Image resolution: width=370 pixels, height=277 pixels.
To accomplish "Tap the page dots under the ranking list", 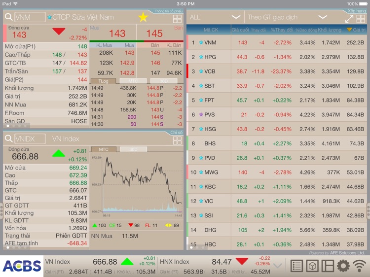I will [197, 247].
